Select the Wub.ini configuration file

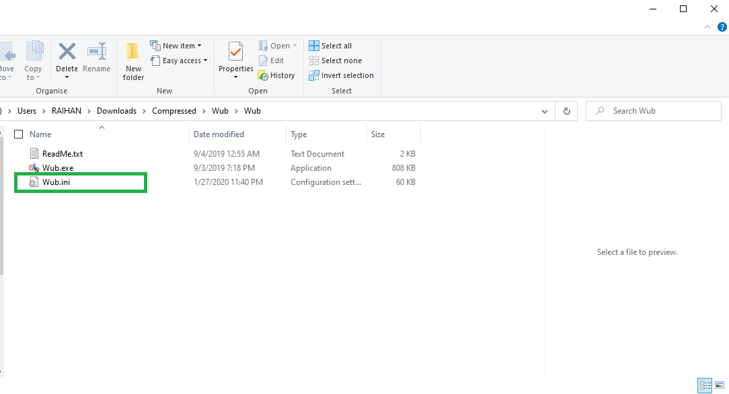56,182
